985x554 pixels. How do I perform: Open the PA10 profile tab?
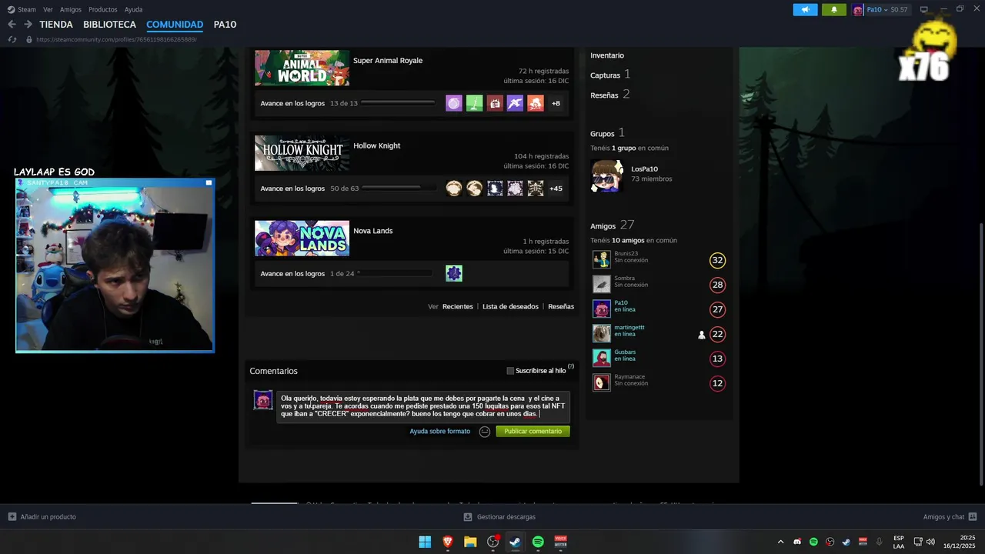click(x=225, y=25)
